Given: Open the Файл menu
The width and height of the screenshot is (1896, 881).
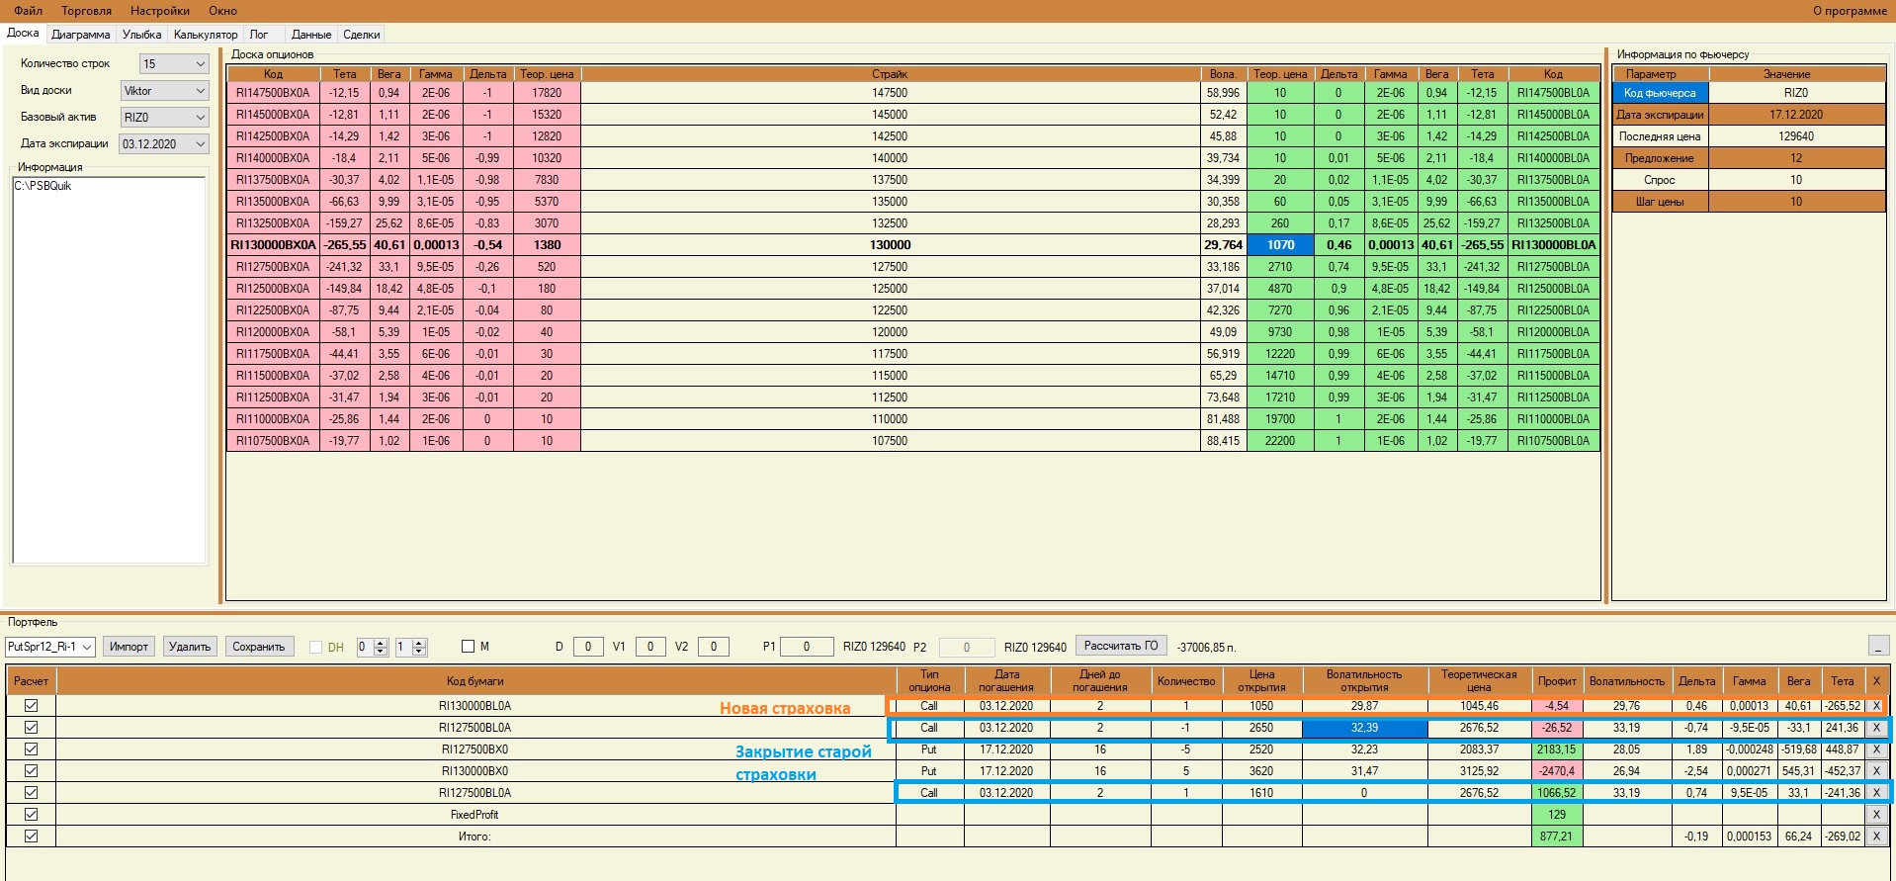Looking at the screenshot, I should coord(28,11).
